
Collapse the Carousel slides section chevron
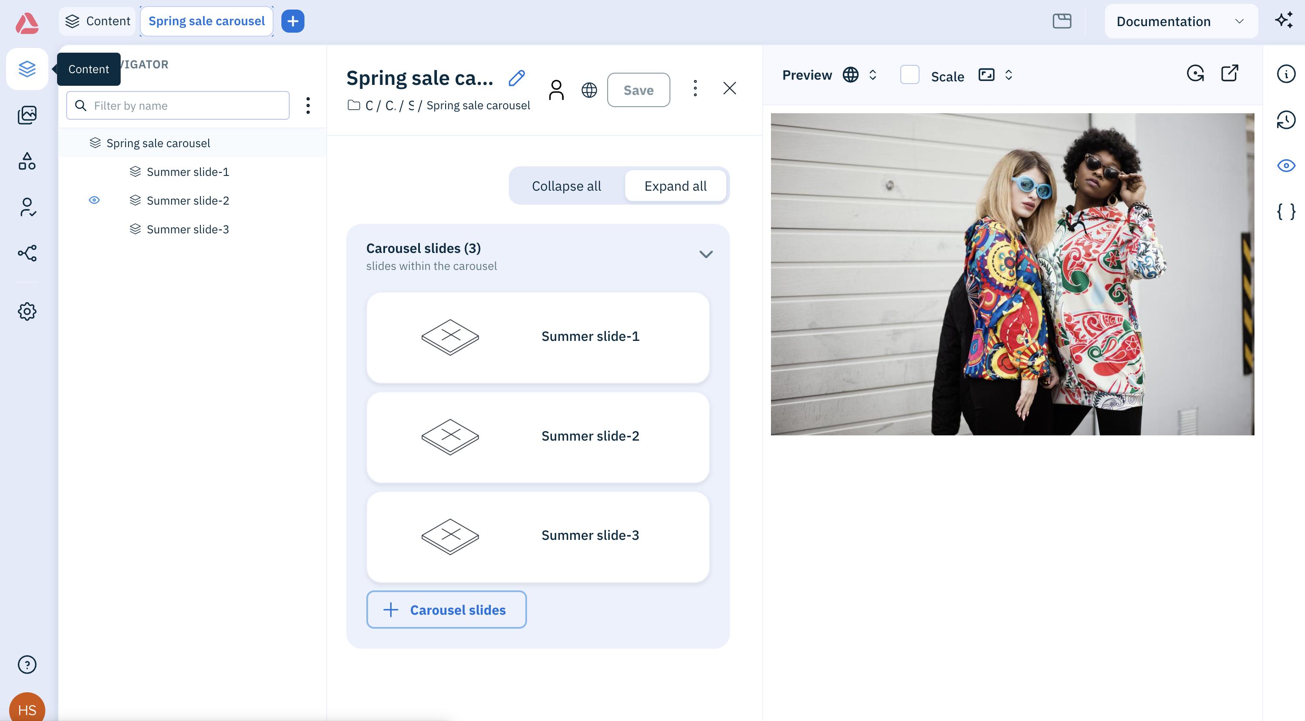706,254
